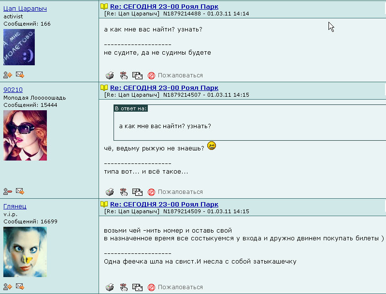The height and width of the screenshot is (294, 386).
Task: Click the reminder hand icon in Цап Царапыч's post
Action: (x=124, y=75)
